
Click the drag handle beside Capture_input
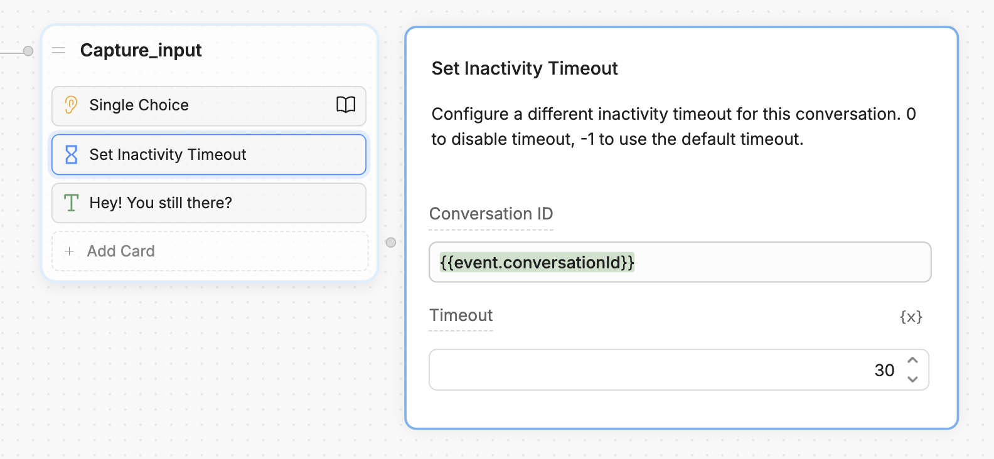click(x=58, y=51)
